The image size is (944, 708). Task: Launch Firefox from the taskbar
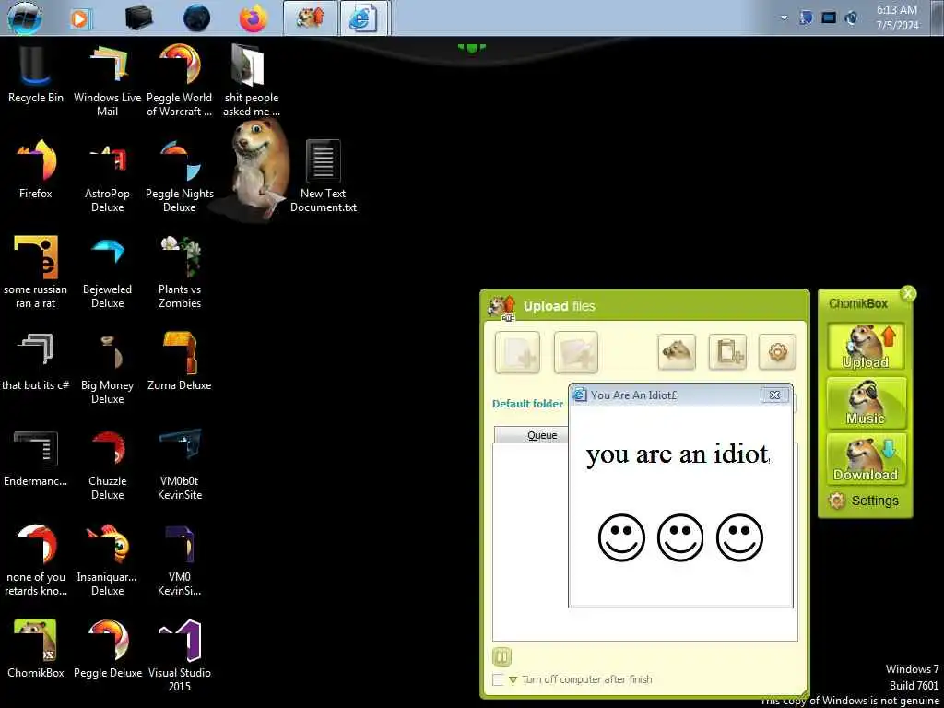point(253,18)
